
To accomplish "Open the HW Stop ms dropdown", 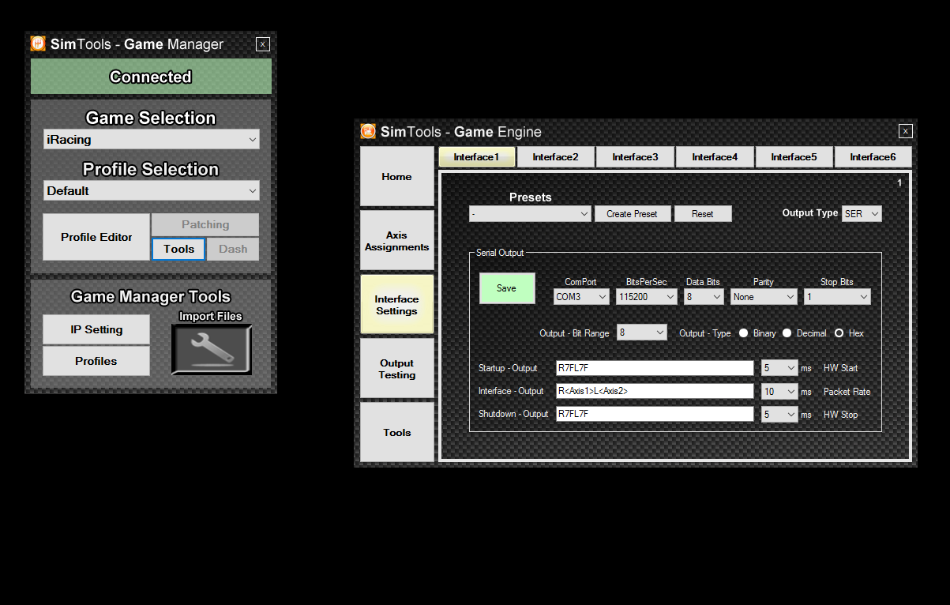I will [779, 415].
